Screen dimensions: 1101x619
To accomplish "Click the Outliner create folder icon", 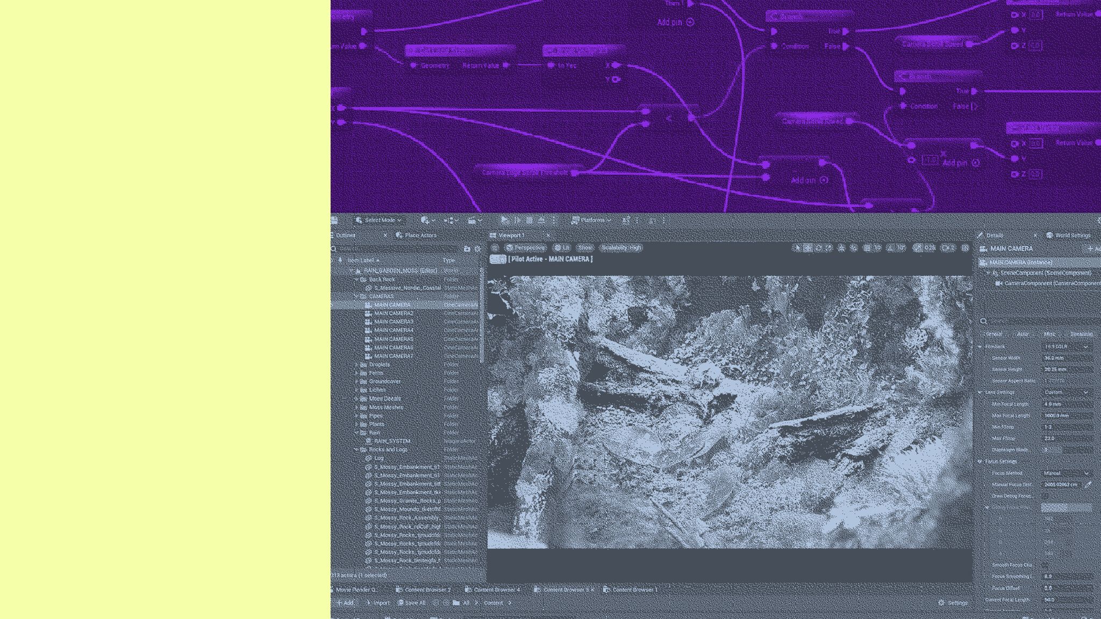I will (x=467, y=249).
